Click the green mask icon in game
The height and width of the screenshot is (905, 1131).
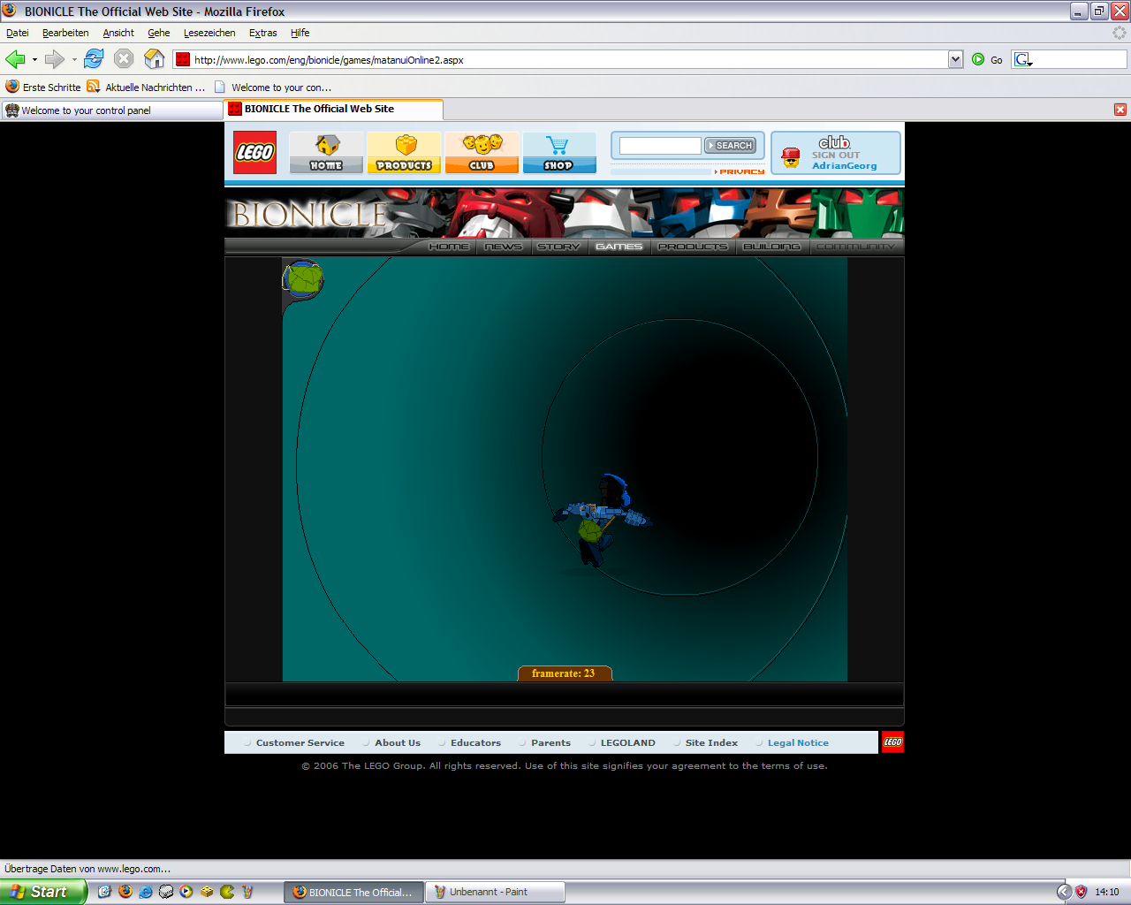(x=303, y=279)
